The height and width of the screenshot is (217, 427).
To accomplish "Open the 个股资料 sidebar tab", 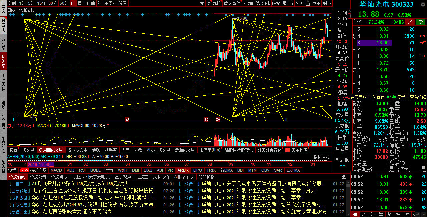I will click(3, 82).
